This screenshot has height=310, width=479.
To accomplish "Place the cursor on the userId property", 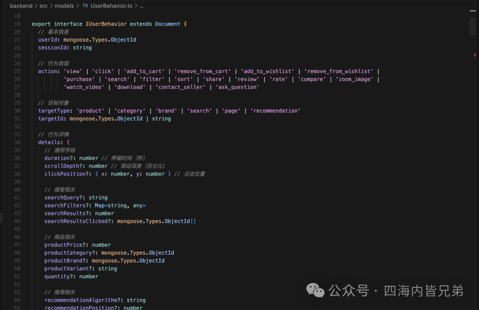I will [47, 40].
